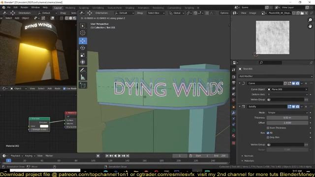
Task: Click the Offset -1.0000 field
Action: 287,123
